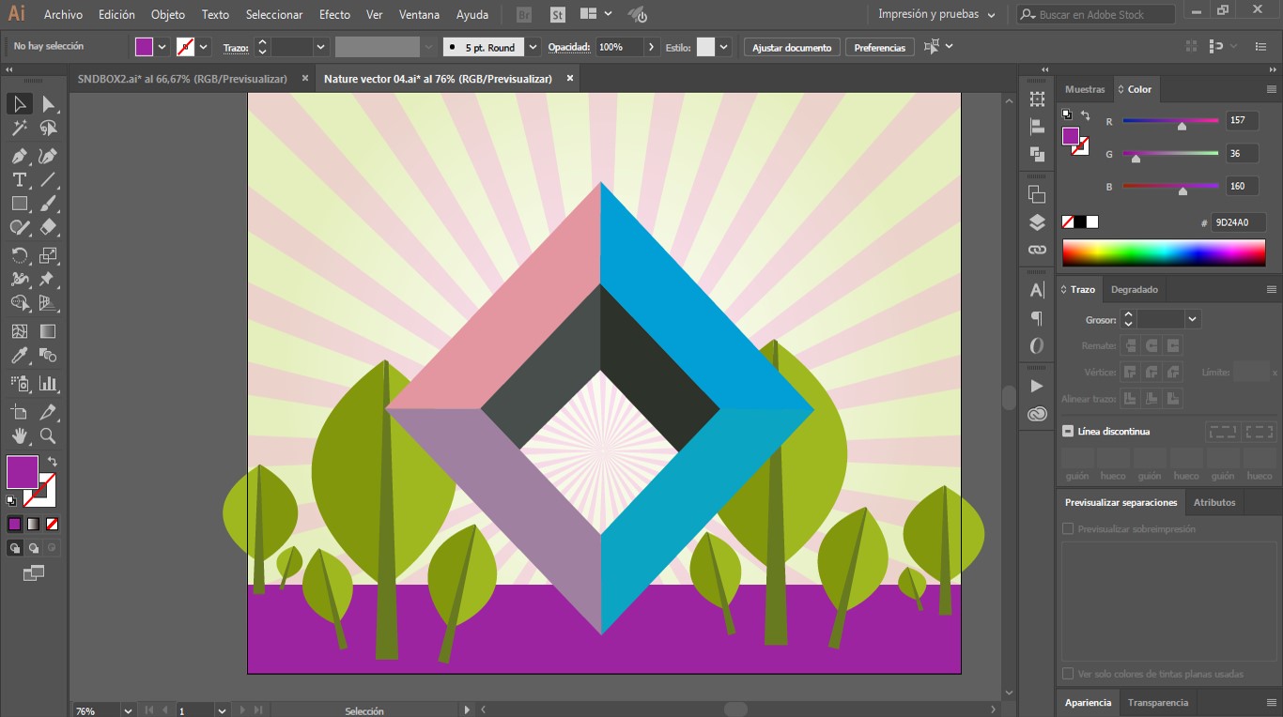The image size is (1283, 717).
Task: Open the Efecto menu
Action: [334, 14]
